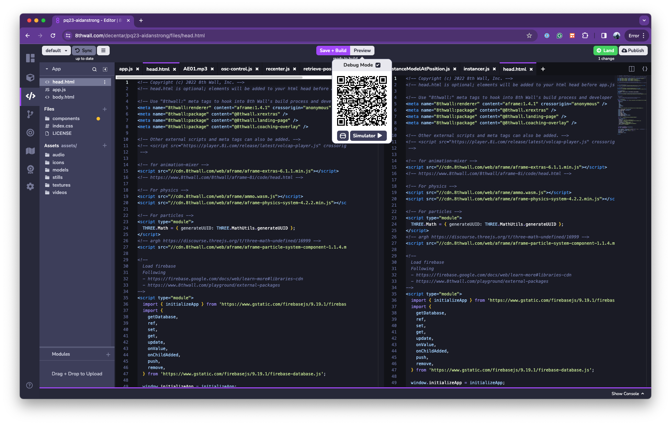This screenshot has width=671, height=425.
Task: Open the badge award sidebar icon
Action: click(x=30, y=169)
